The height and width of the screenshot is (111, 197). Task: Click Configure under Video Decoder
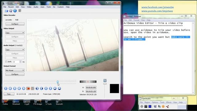(15, 24)
